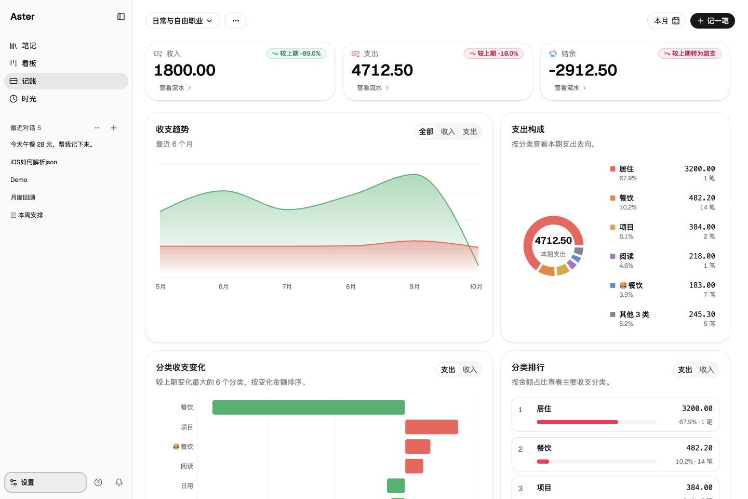This screenshot has width=748, height=499.
Task: Switch 分类收支变化 to 收入
Action: pyautogui.click(x=470, y=370)
